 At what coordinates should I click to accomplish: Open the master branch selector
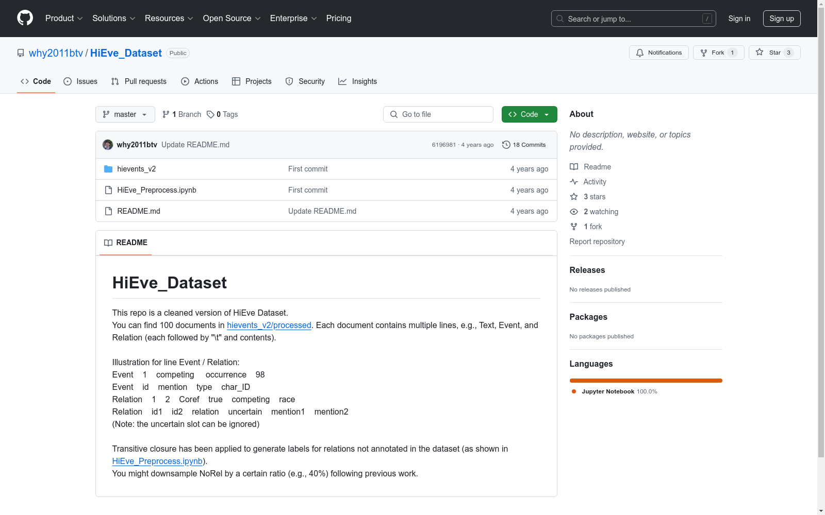(125, 114)
